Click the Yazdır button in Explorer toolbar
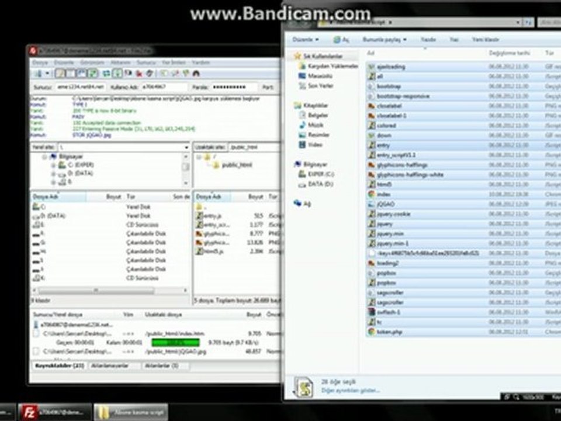 428,39
